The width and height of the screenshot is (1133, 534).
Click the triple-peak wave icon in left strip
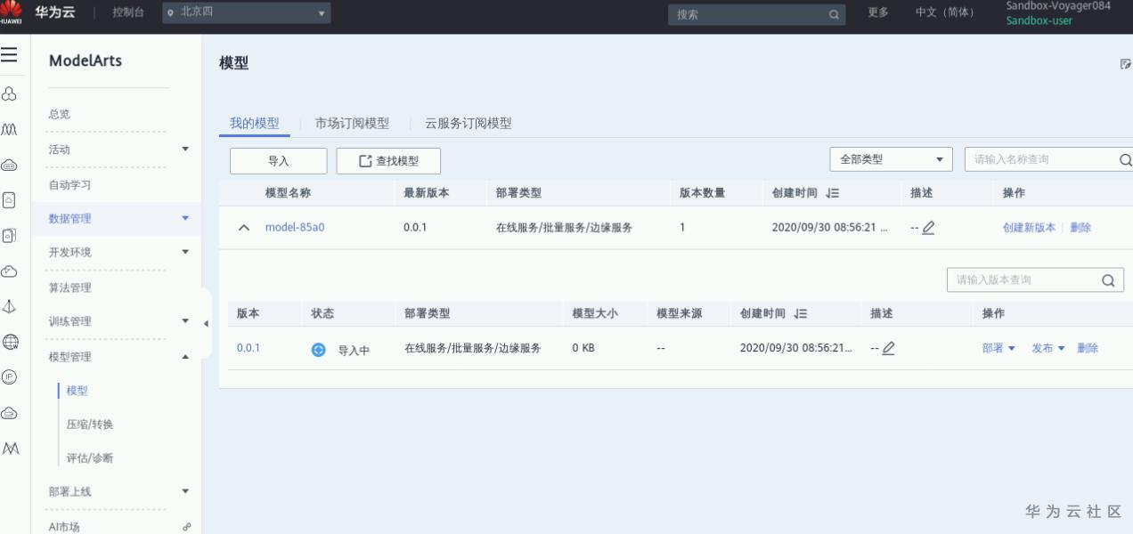tap(8, 128)
